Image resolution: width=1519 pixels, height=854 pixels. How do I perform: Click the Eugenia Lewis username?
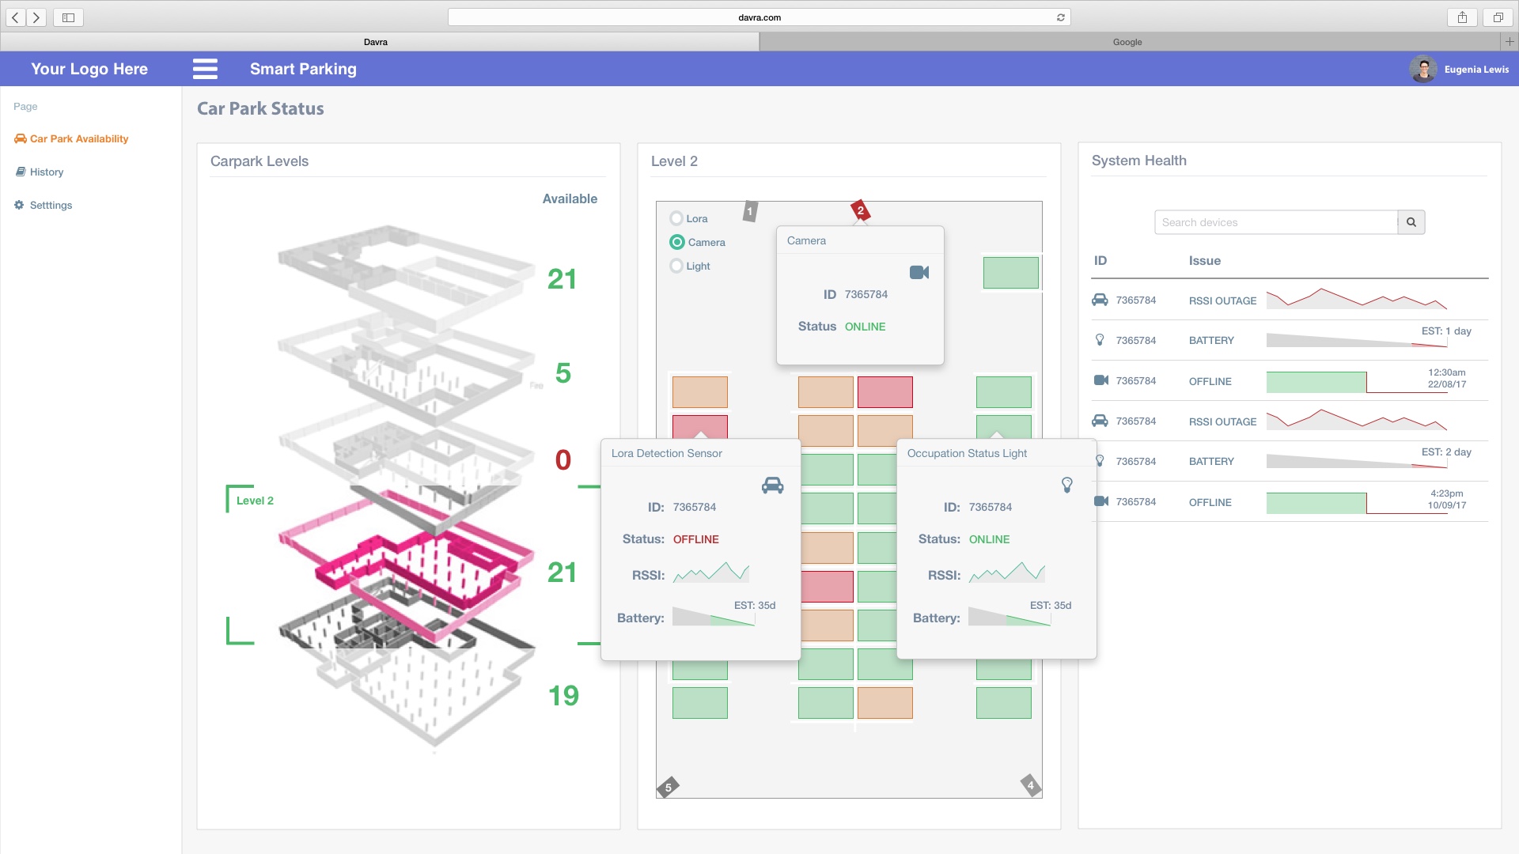pos(1476,70)
